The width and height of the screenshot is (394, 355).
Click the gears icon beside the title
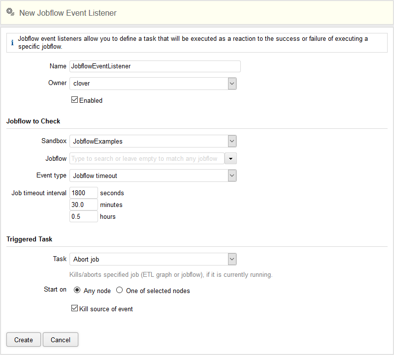pyautogui.click(x=10, y=12)
